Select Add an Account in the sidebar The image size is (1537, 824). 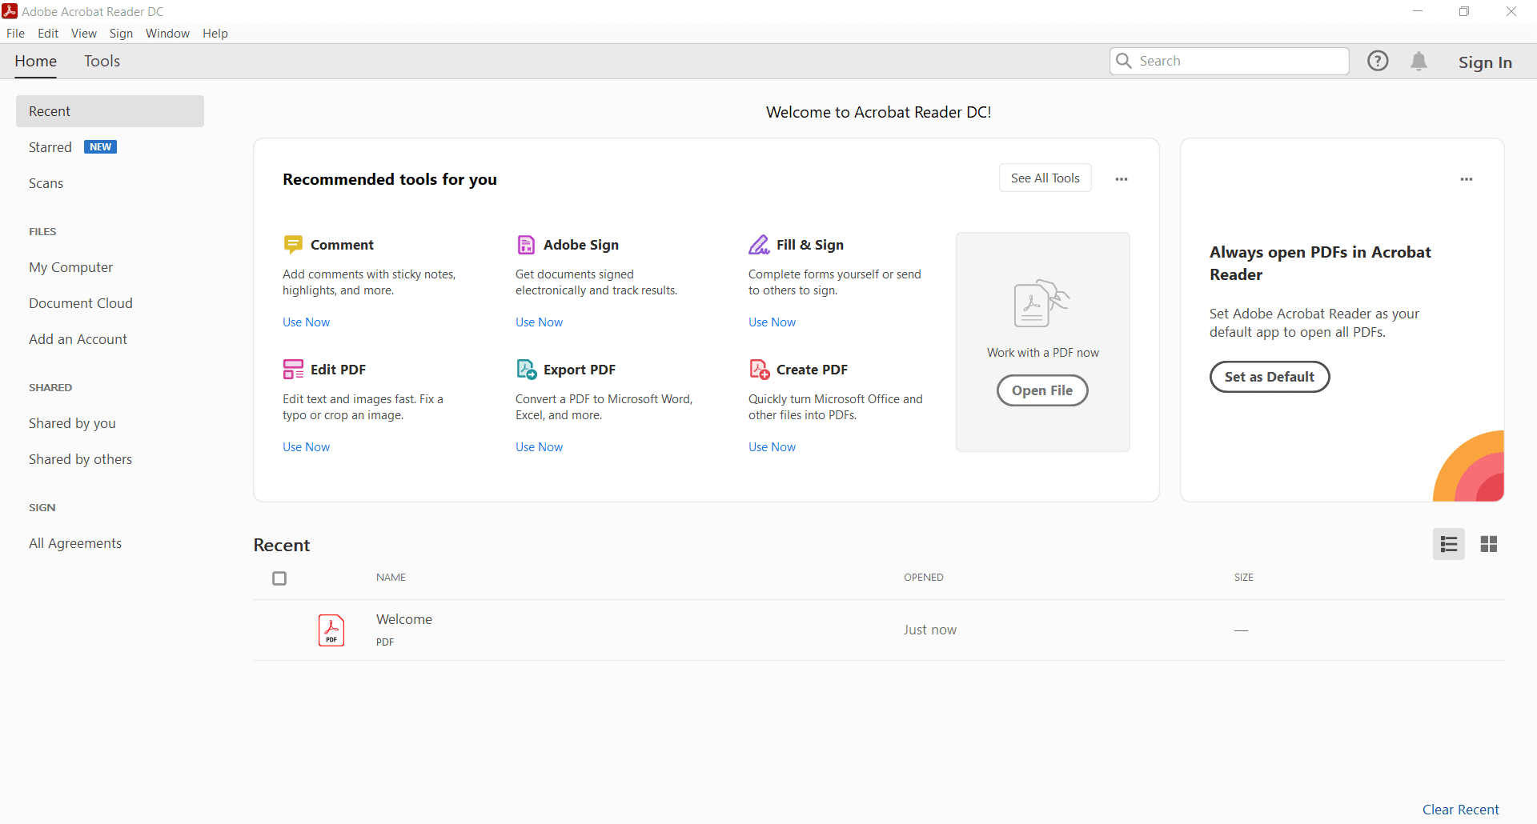78,339
